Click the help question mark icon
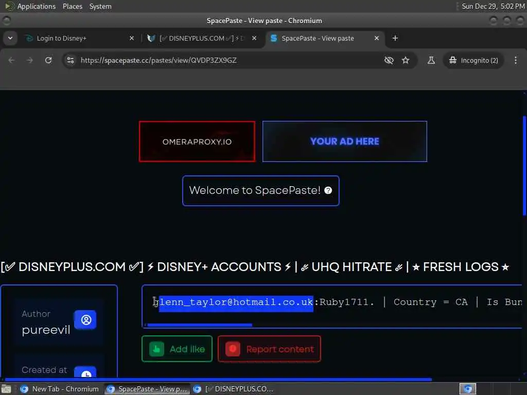 328,190
